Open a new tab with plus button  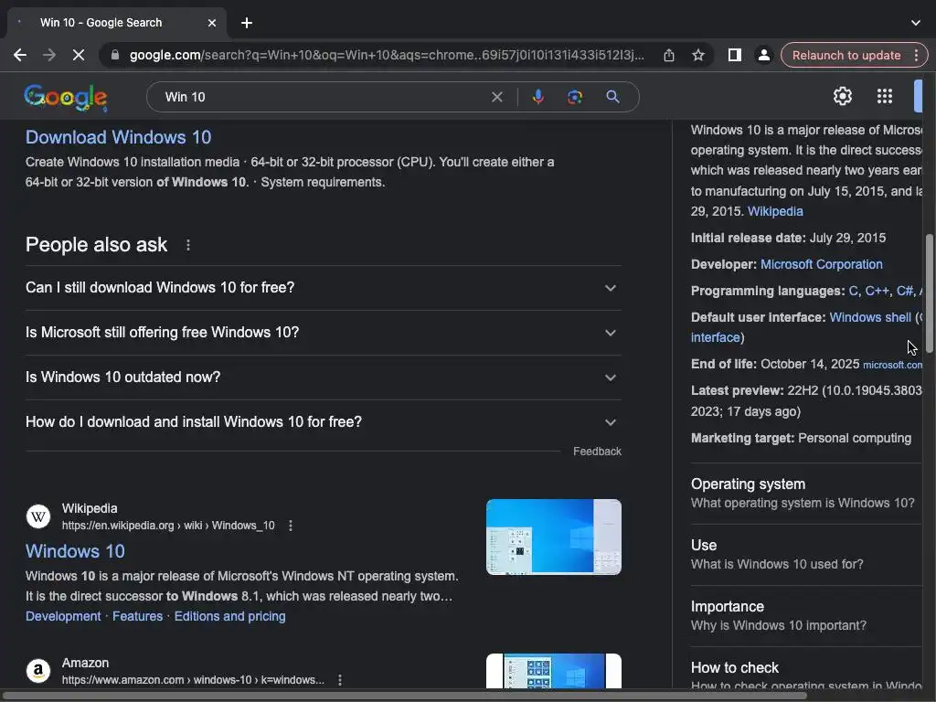point(247,23)
